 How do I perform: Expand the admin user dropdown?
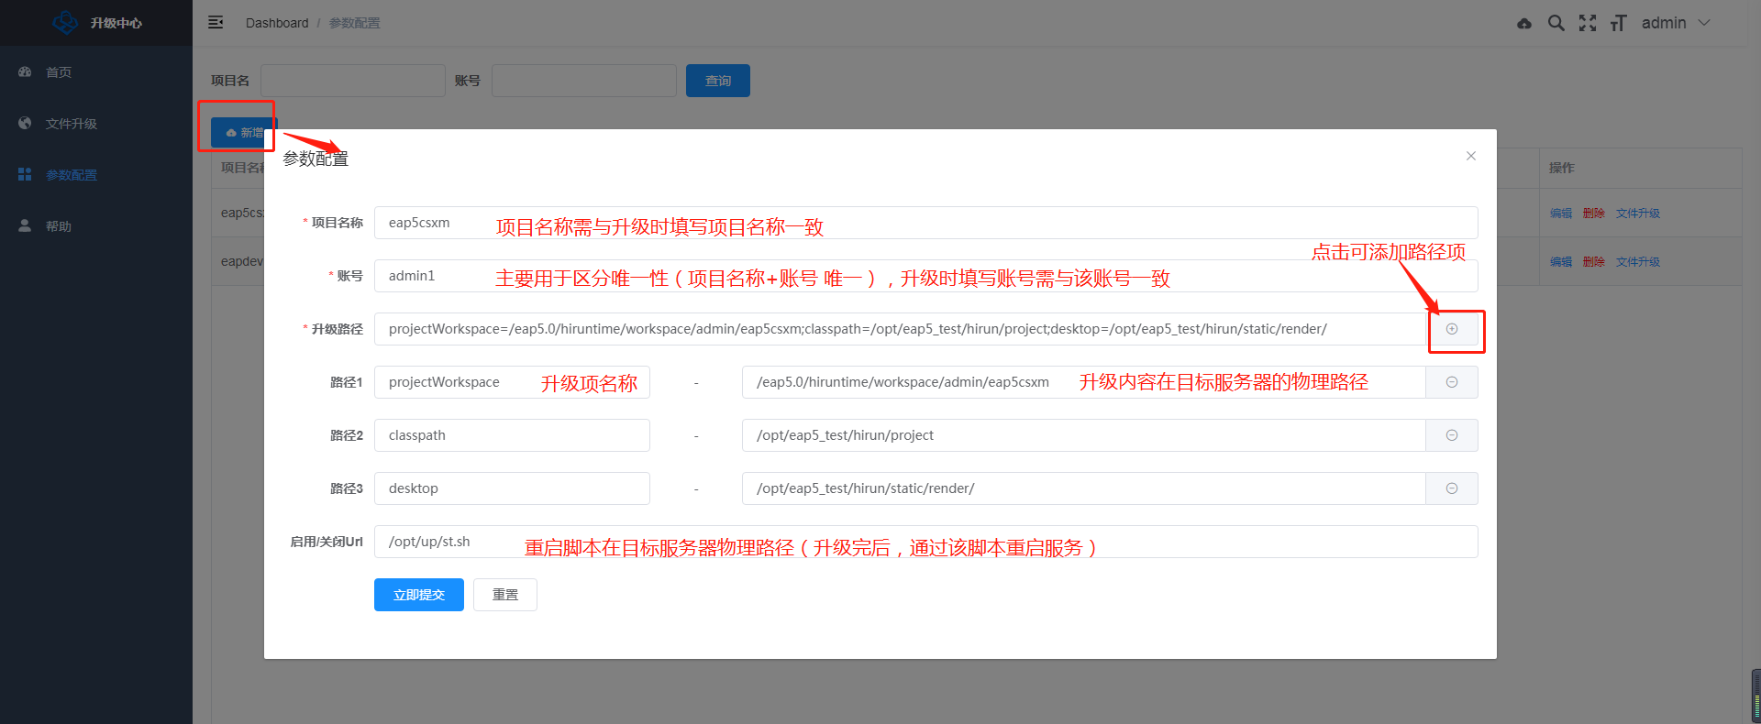click(1676, 23)
